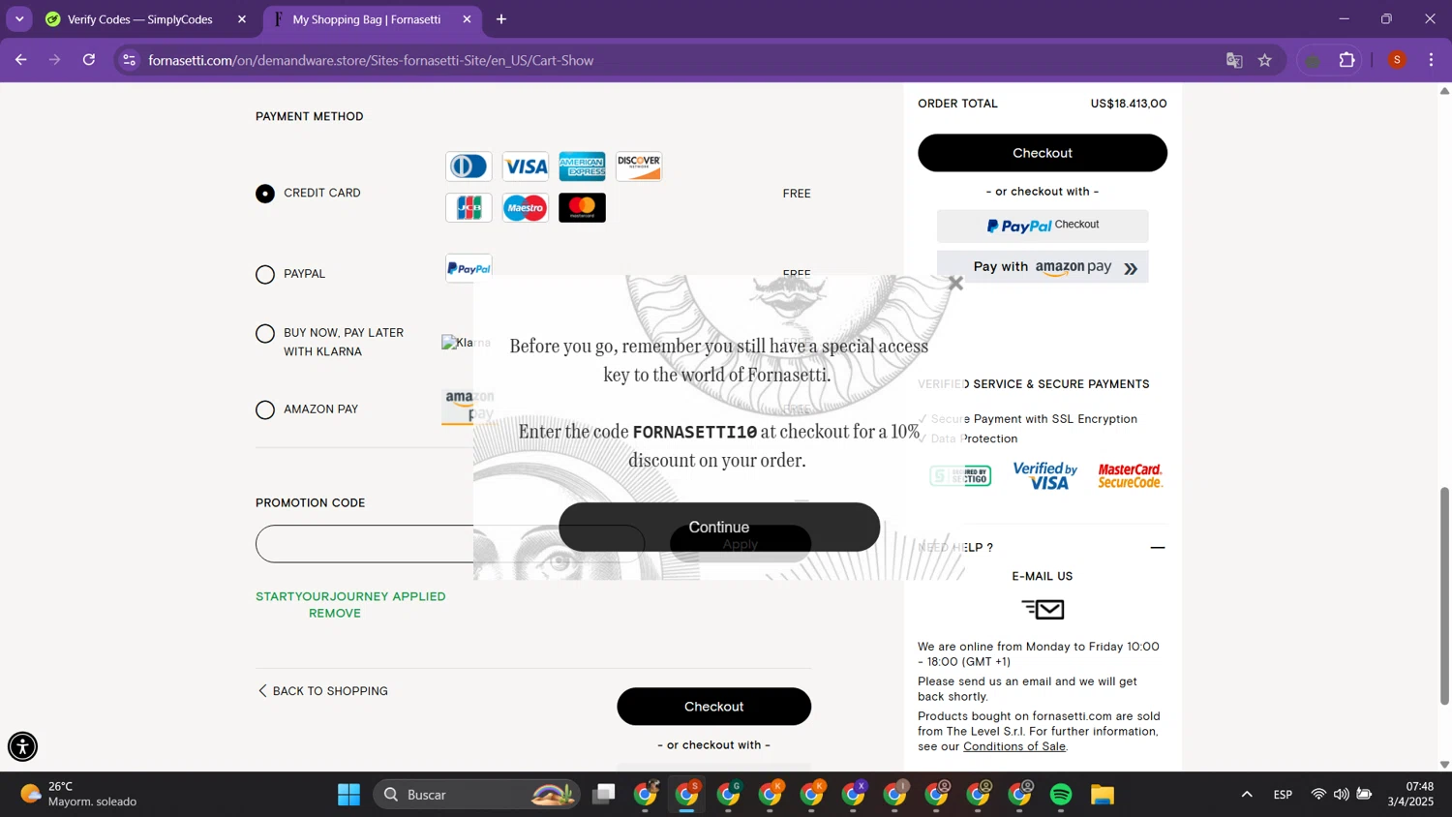This screenshot has height=817, width=1452.
Task: Open the tab search dropdown
Action: (x=19, y=19)
